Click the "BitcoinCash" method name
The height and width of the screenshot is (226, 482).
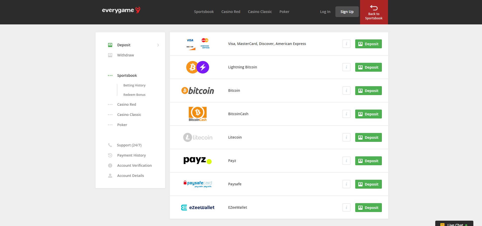coord(238,114)
